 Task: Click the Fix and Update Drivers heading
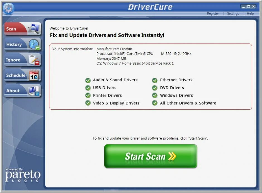(x=107, y=35)
